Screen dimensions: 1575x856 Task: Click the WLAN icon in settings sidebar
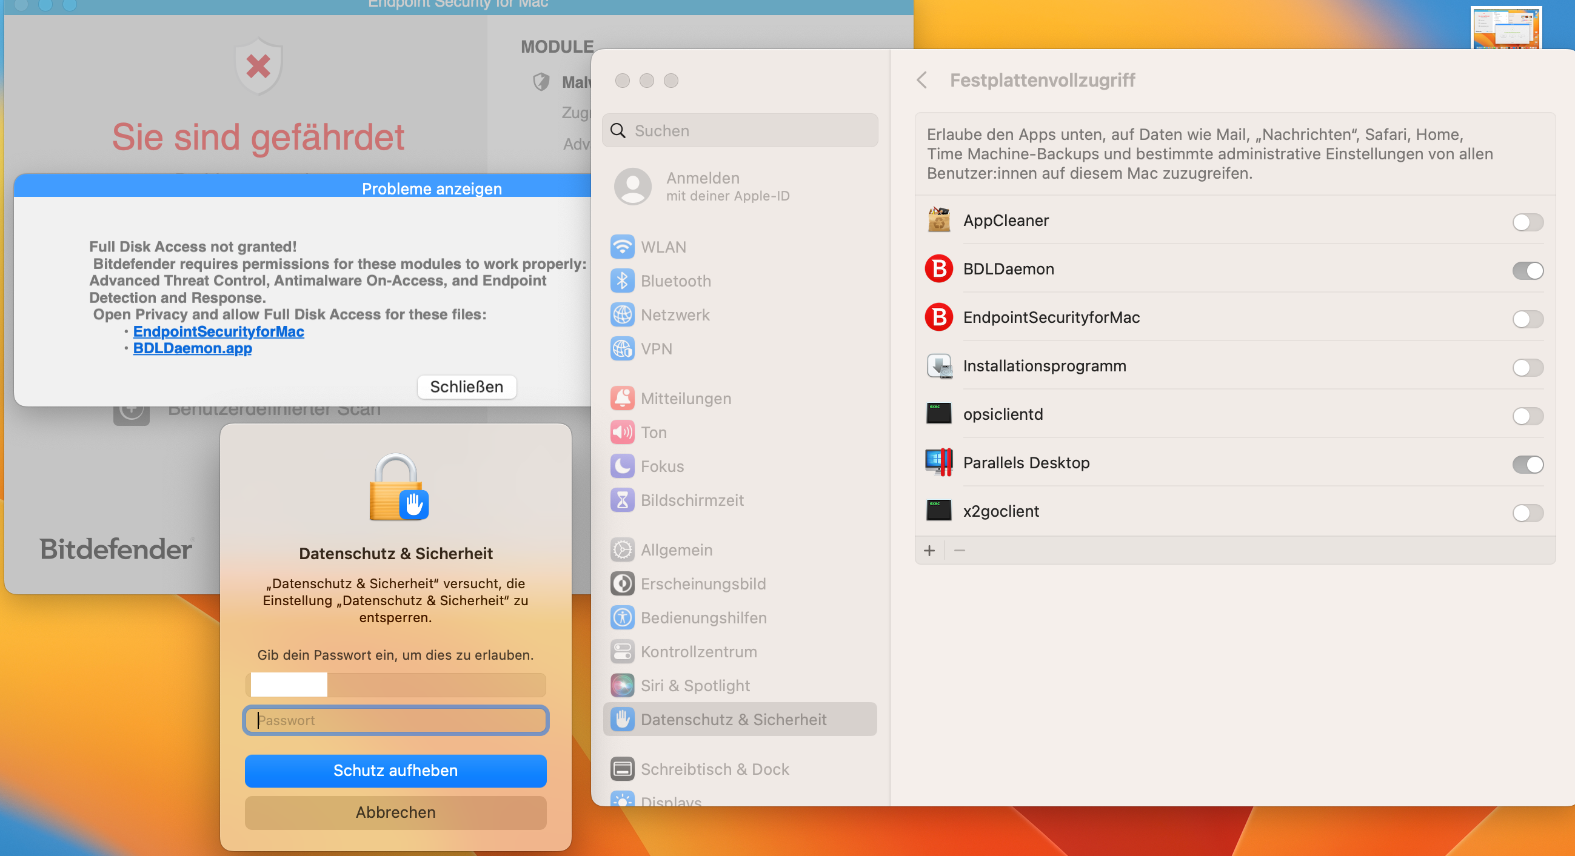click(622, 247)
